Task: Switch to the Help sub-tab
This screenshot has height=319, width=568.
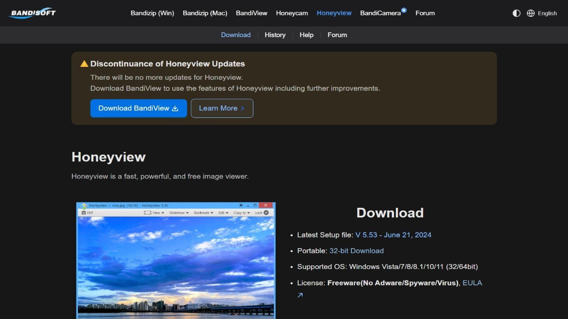Action: [x=307, y=35]
